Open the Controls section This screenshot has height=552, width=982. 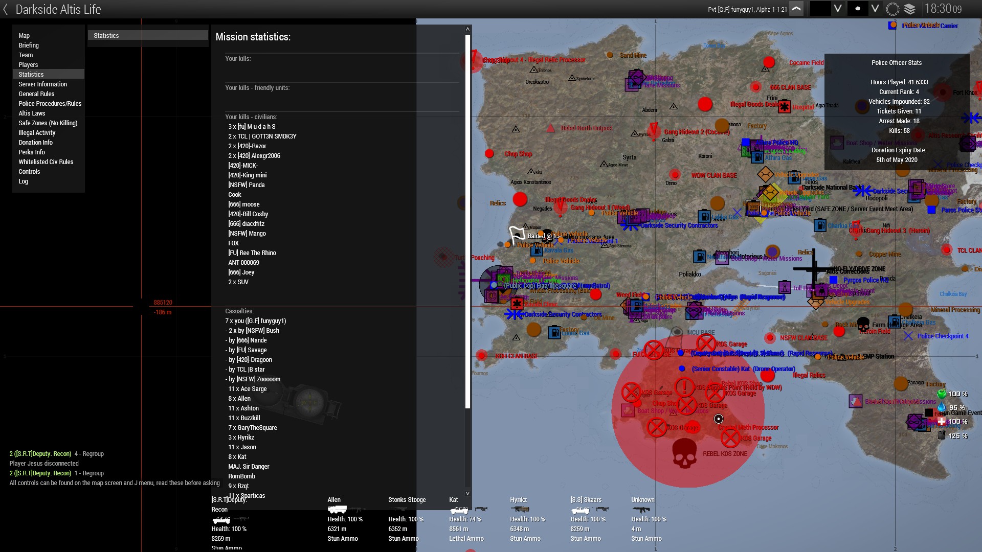[x=29, y=172]
